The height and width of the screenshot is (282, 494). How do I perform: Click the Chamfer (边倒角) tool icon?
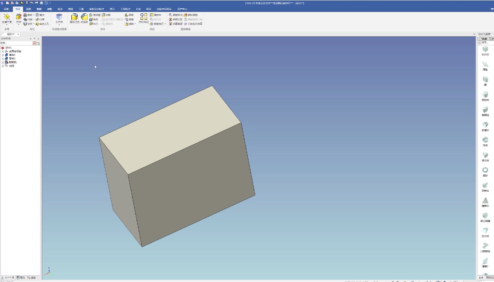point(84,17)
